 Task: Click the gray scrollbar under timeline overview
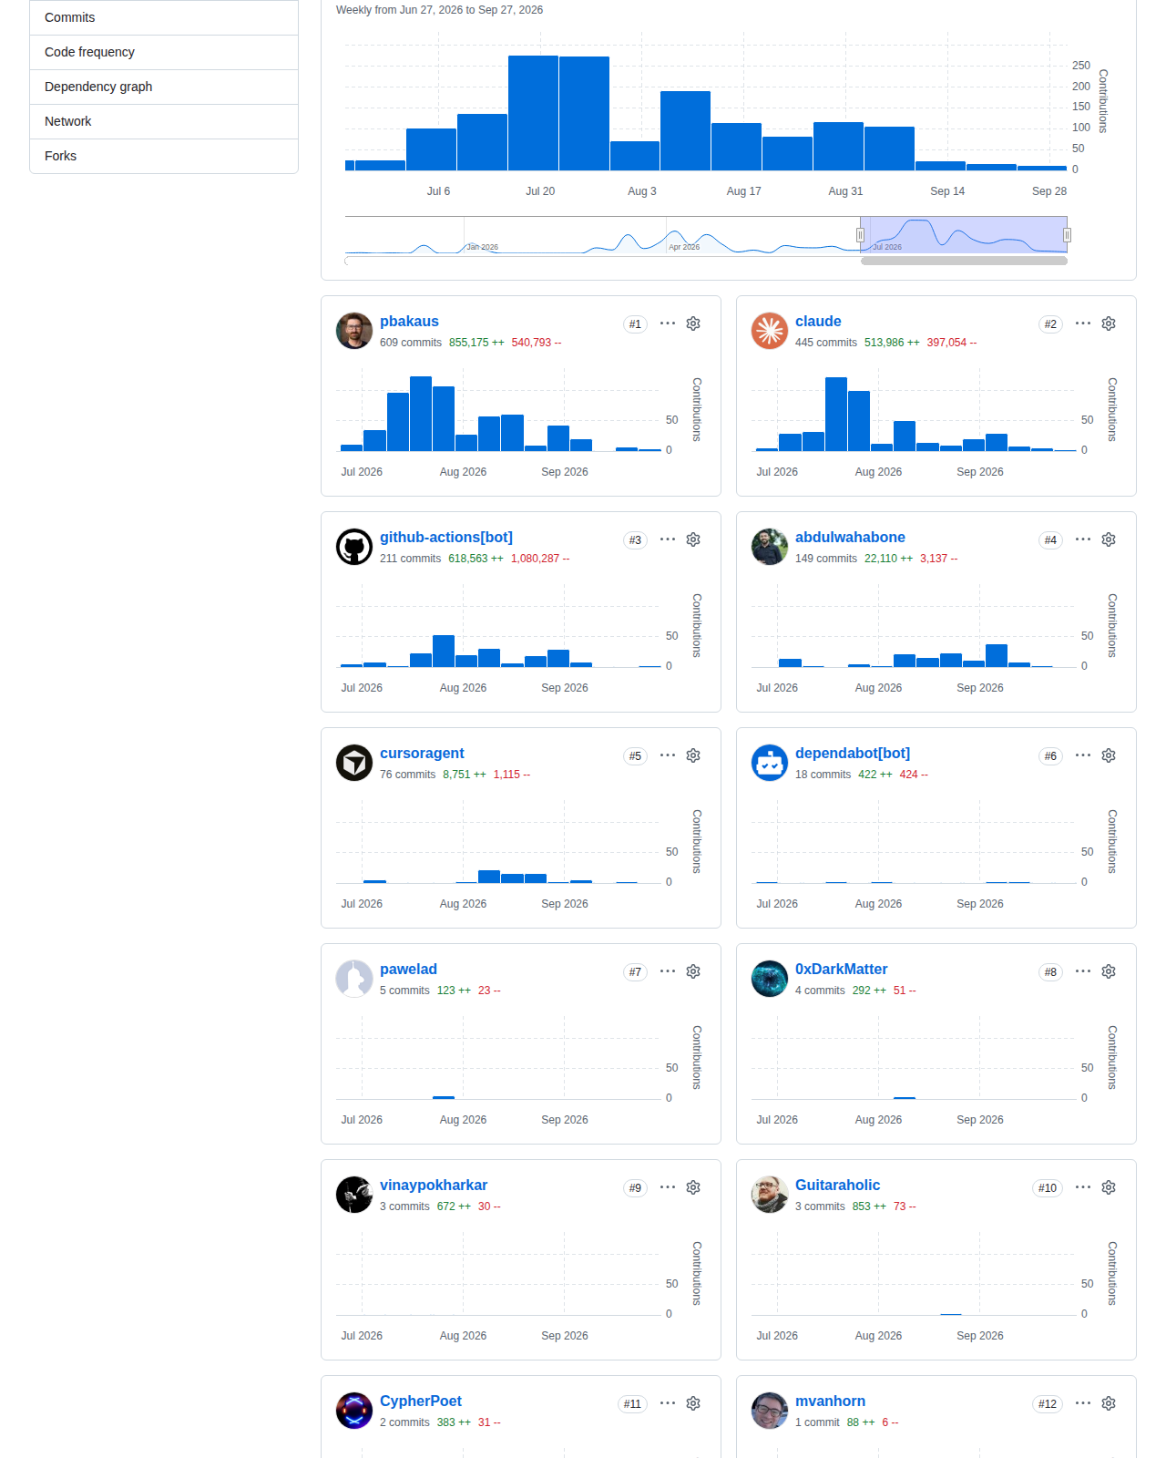(x=964, y=261)
